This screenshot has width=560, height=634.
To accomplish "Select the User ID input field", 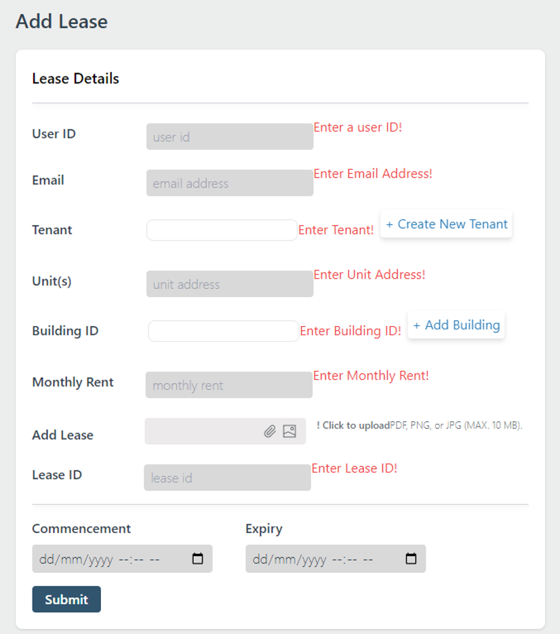I will pos(229,135).
